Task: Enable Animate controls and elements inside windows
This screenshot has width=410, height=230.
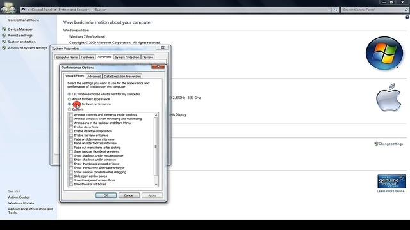Action: click(71, 115)
